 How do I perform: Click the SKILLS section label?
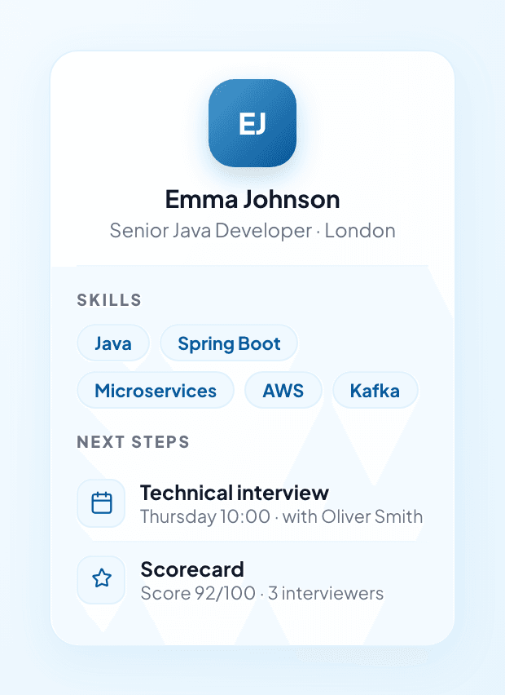click(109, 300)
